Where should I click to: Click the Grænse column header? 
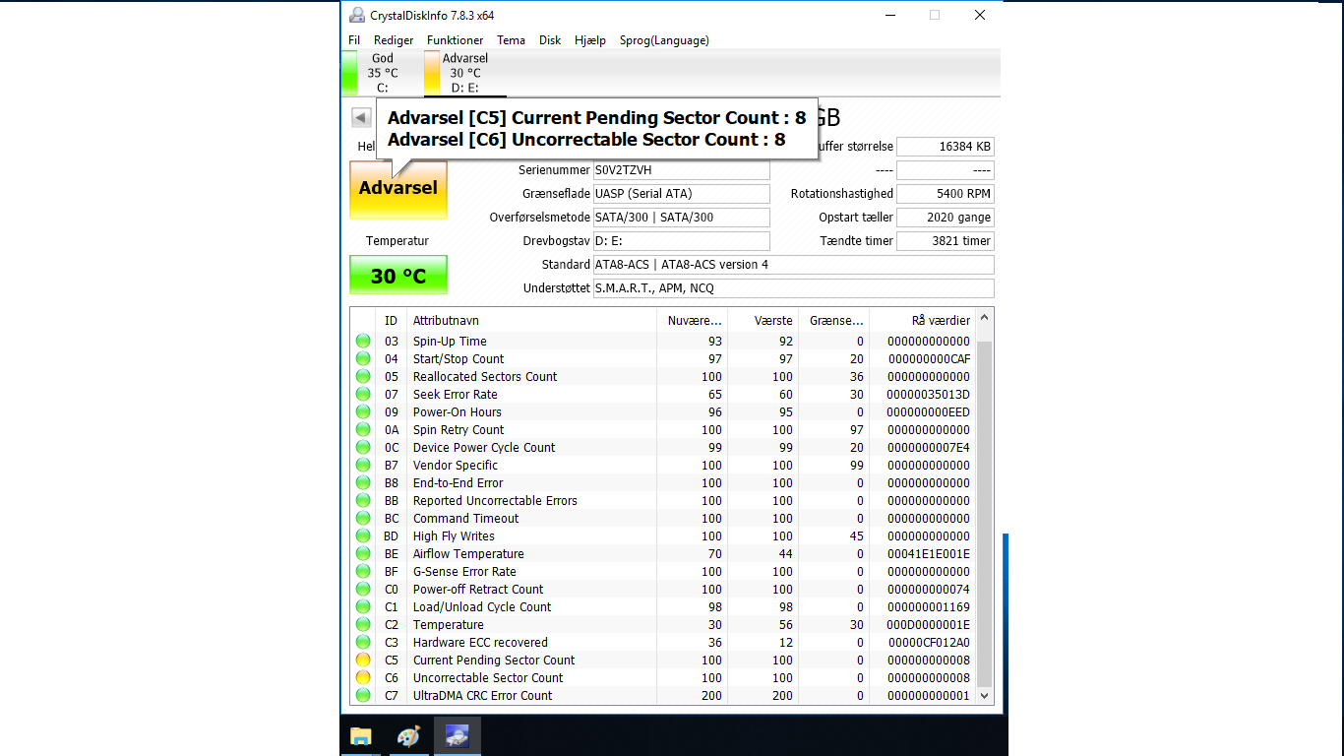pos(834,321)
